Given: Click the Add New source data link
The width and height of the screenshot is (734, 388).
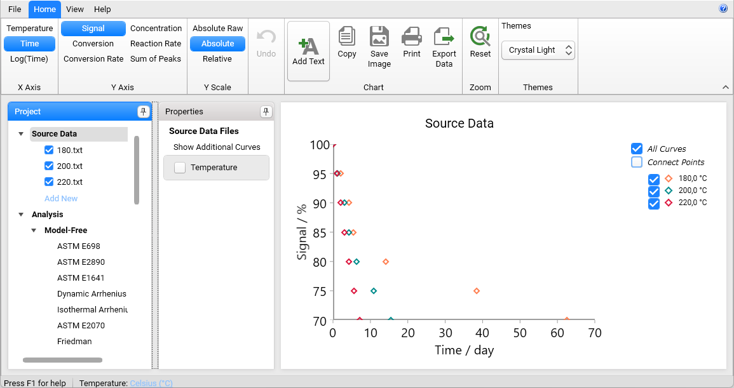Looking at the screenshot, I should (61, 199).
